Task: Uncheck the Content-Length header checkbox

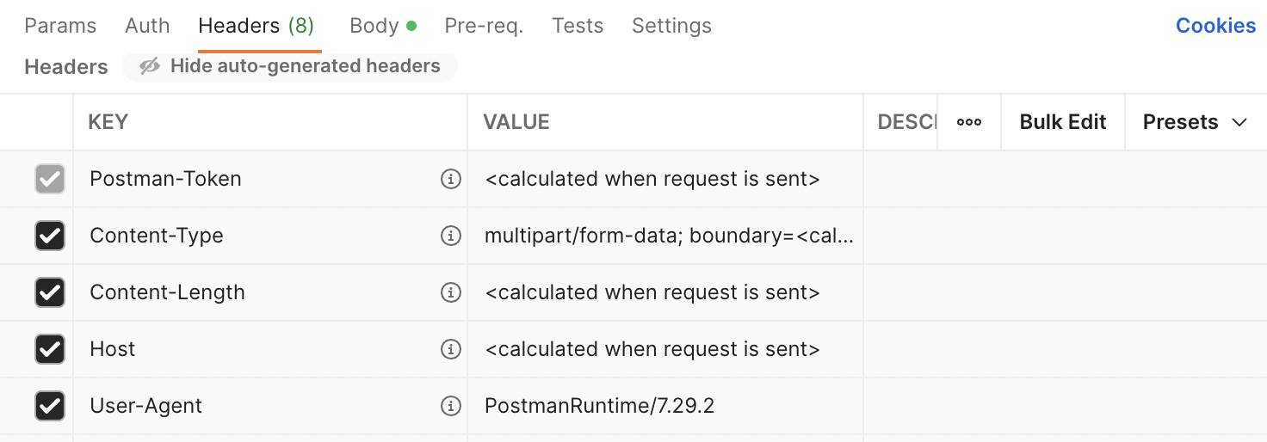Action: pyautogui.click(x=50, y=292)
